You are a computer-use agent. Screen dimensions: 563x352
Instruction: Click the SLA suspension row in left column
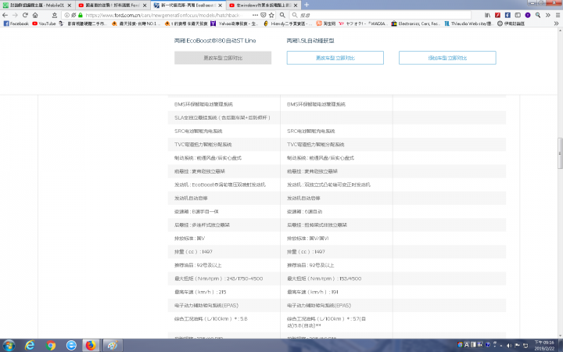224,117
